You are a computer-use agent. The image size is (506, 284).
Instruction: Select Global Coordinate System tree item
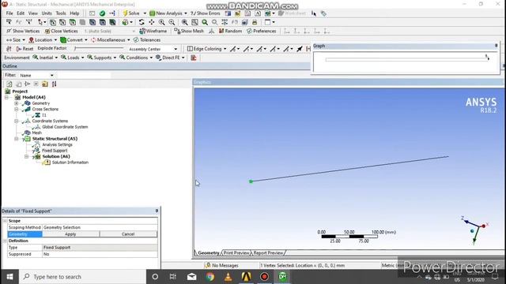pyautogui.click(x=65, y=127)
